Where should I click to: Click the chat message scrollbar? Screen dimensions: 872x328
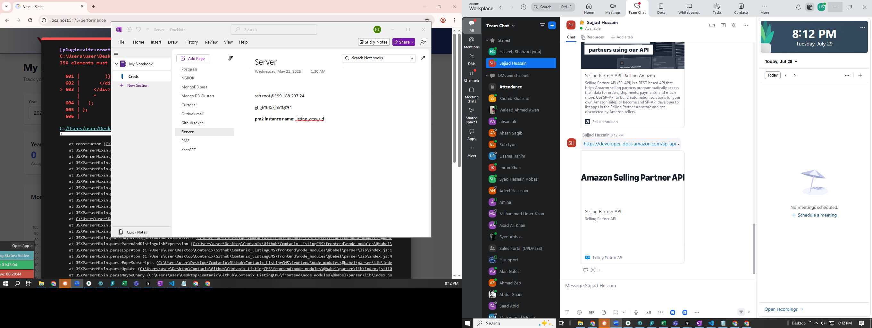tap(753, 249)
